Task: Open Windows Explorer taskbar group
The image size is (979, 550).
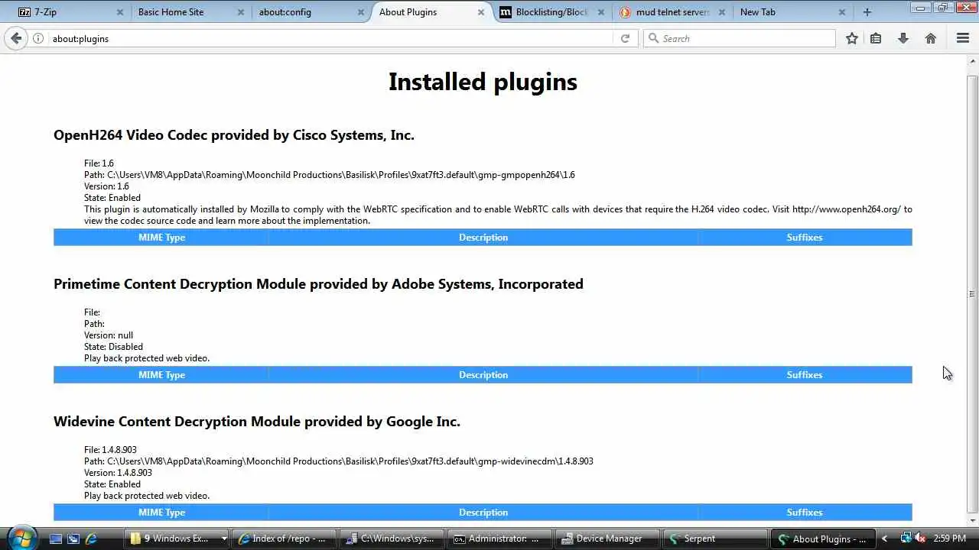Action: pyautogui.click(x=178, y=539)
